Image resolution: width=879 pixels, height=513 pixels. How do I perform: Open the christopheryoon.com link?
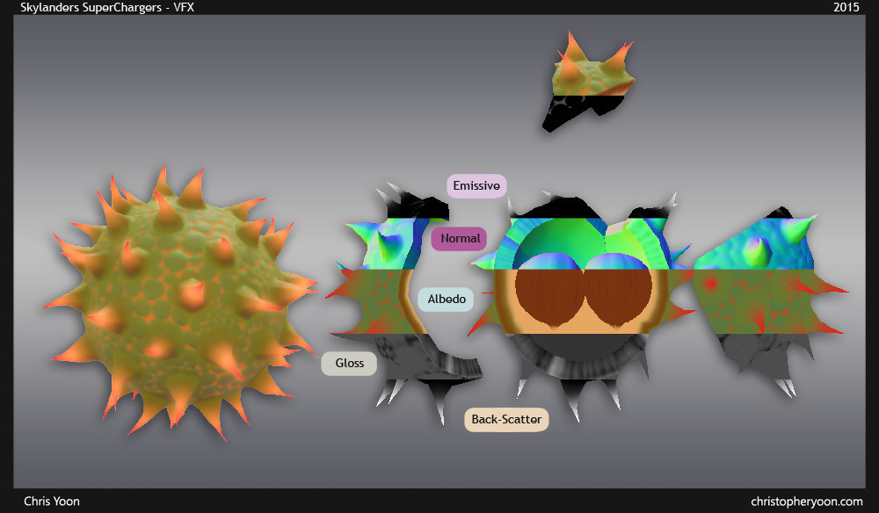tap(807, 502)
